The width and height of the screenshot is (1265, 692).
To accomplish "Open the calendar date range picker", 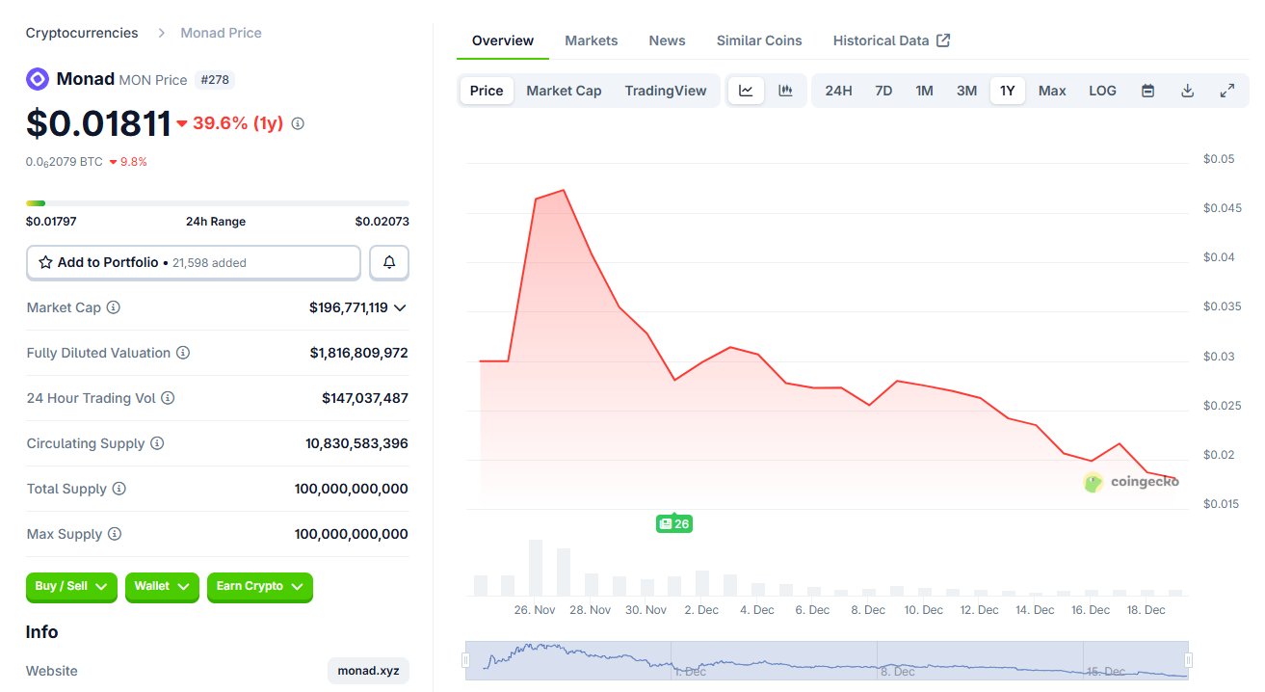I will [1147, 91].
